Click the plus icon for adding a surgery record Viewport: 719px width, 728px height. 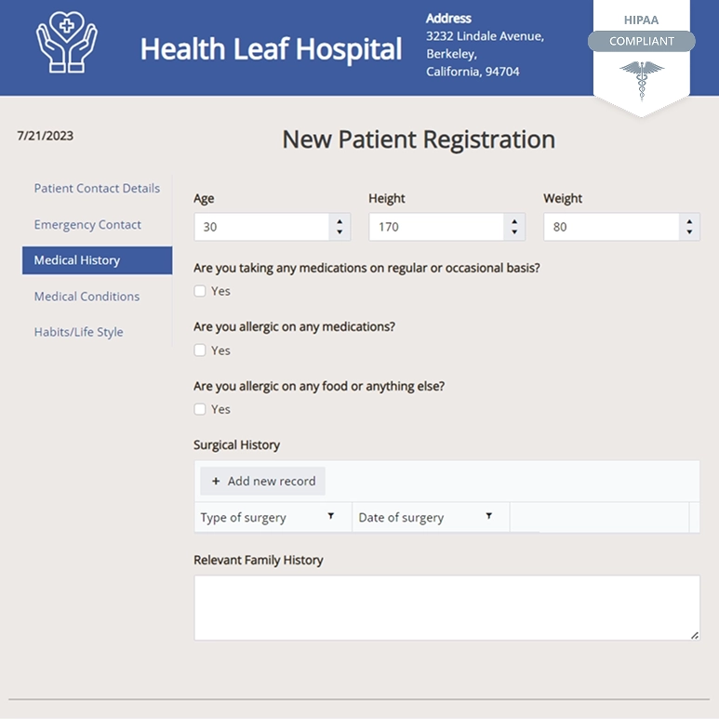click(216, 482)
